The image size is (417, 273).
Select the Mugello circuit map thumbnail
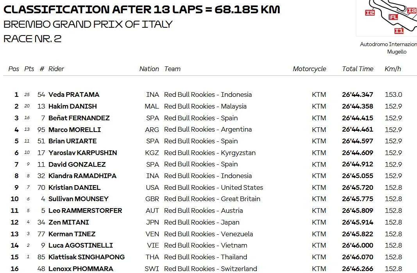[387, 18]
